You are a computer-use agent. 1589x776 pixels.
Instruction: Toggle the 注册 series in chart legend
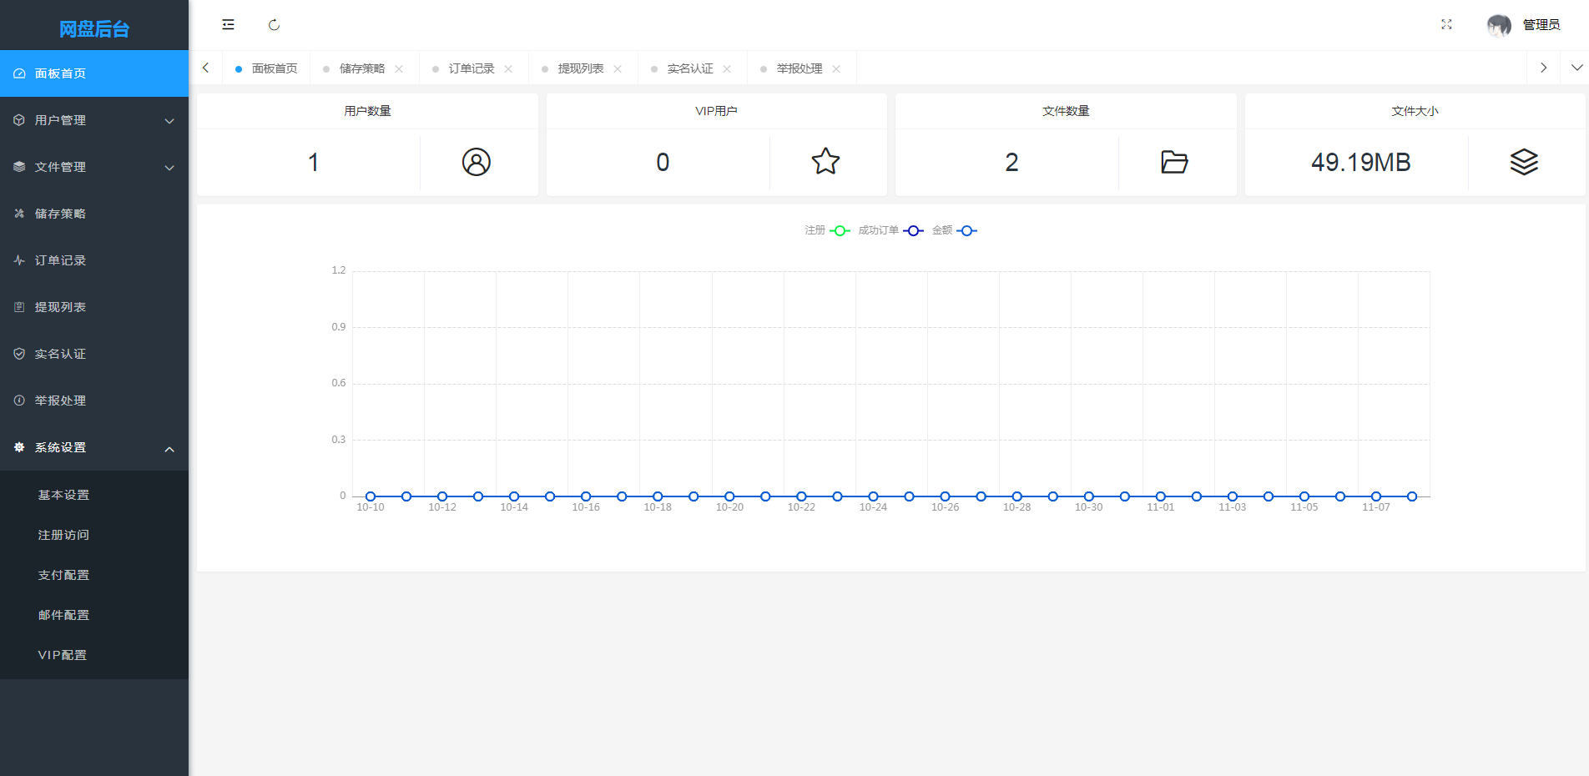coord(828,230)
